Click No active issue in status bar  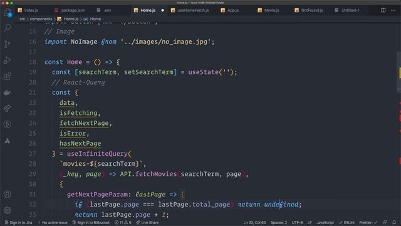click(x=53, y=222)
